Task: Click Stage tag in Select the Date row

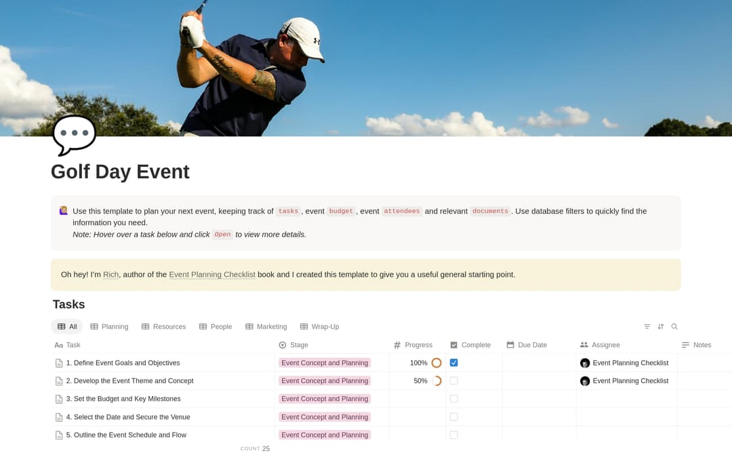Action: tap(325, 417)
